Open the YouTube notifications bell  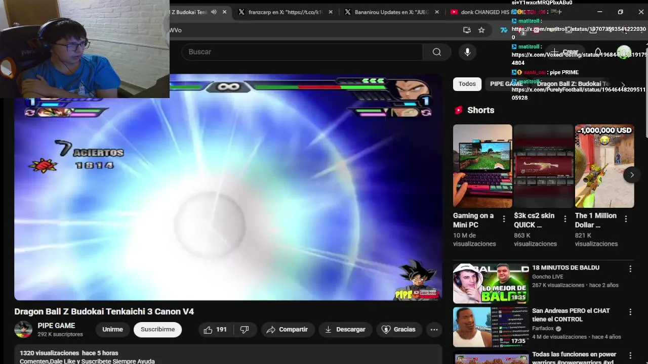coord(598,52)
